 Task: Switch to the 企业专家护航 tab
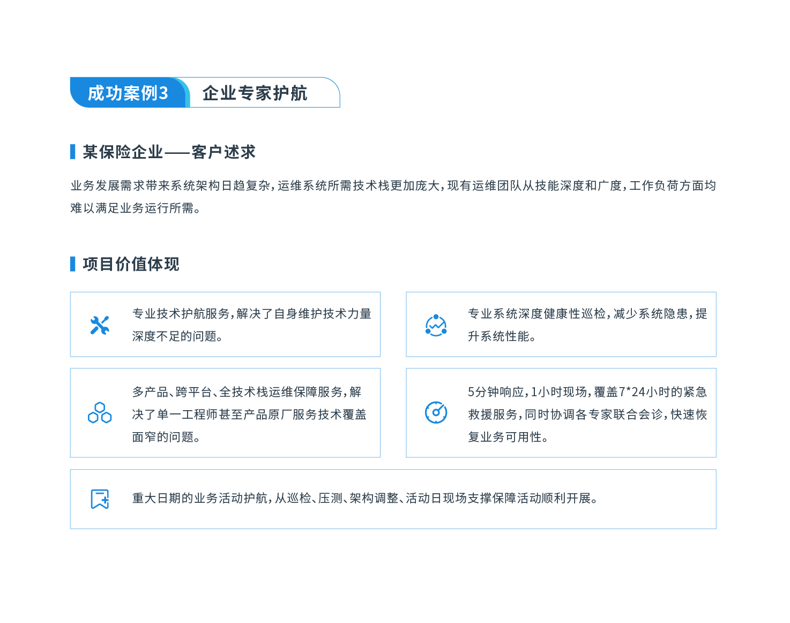pos(255,93)
